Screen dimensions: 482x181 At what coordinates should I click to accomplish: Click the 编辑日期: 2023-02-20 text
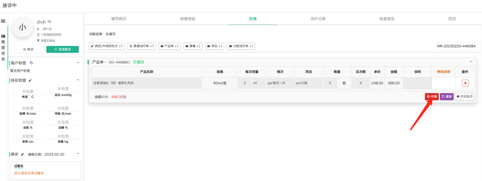click(46, 154)
